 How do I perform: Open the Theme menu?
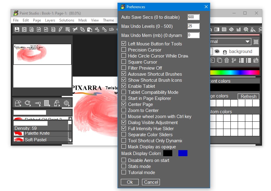pos(108,20)
